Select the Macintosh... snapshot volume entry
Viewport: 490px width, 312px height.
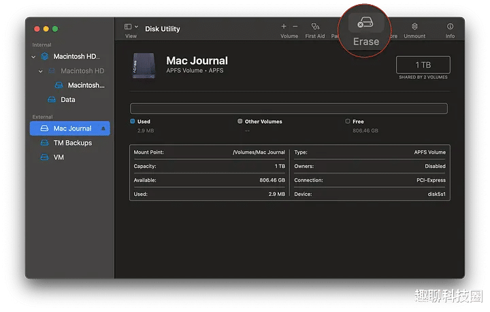(x=86, y=86)
